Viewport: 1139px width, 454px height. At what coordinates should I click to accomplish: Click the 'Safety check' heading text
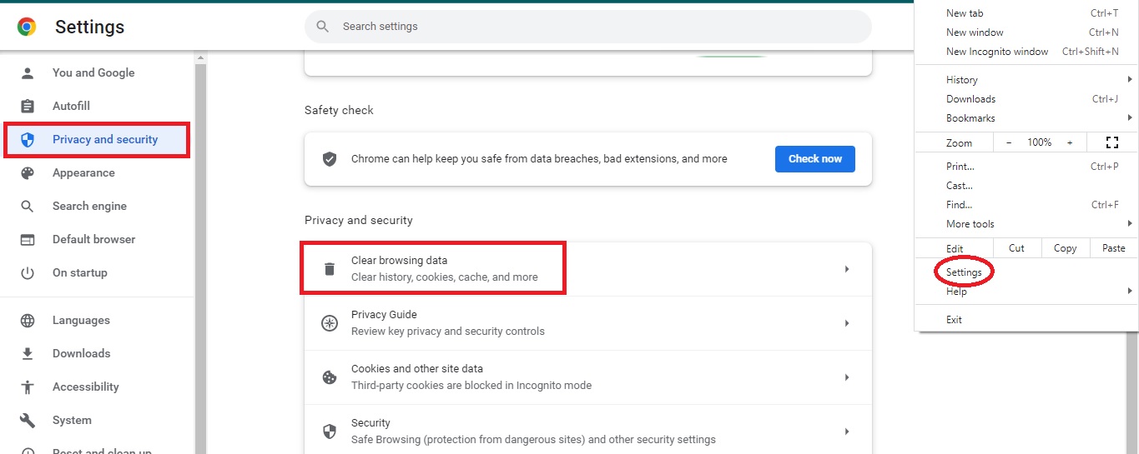coord(339,110)
